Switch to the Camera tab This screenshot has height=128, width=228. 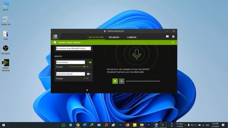tap(132, 37)
